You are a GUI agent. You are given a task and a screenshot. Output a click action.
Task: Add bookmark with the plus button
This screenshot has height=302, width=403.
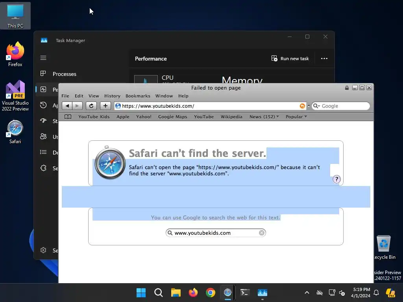(x=105, y=106)
